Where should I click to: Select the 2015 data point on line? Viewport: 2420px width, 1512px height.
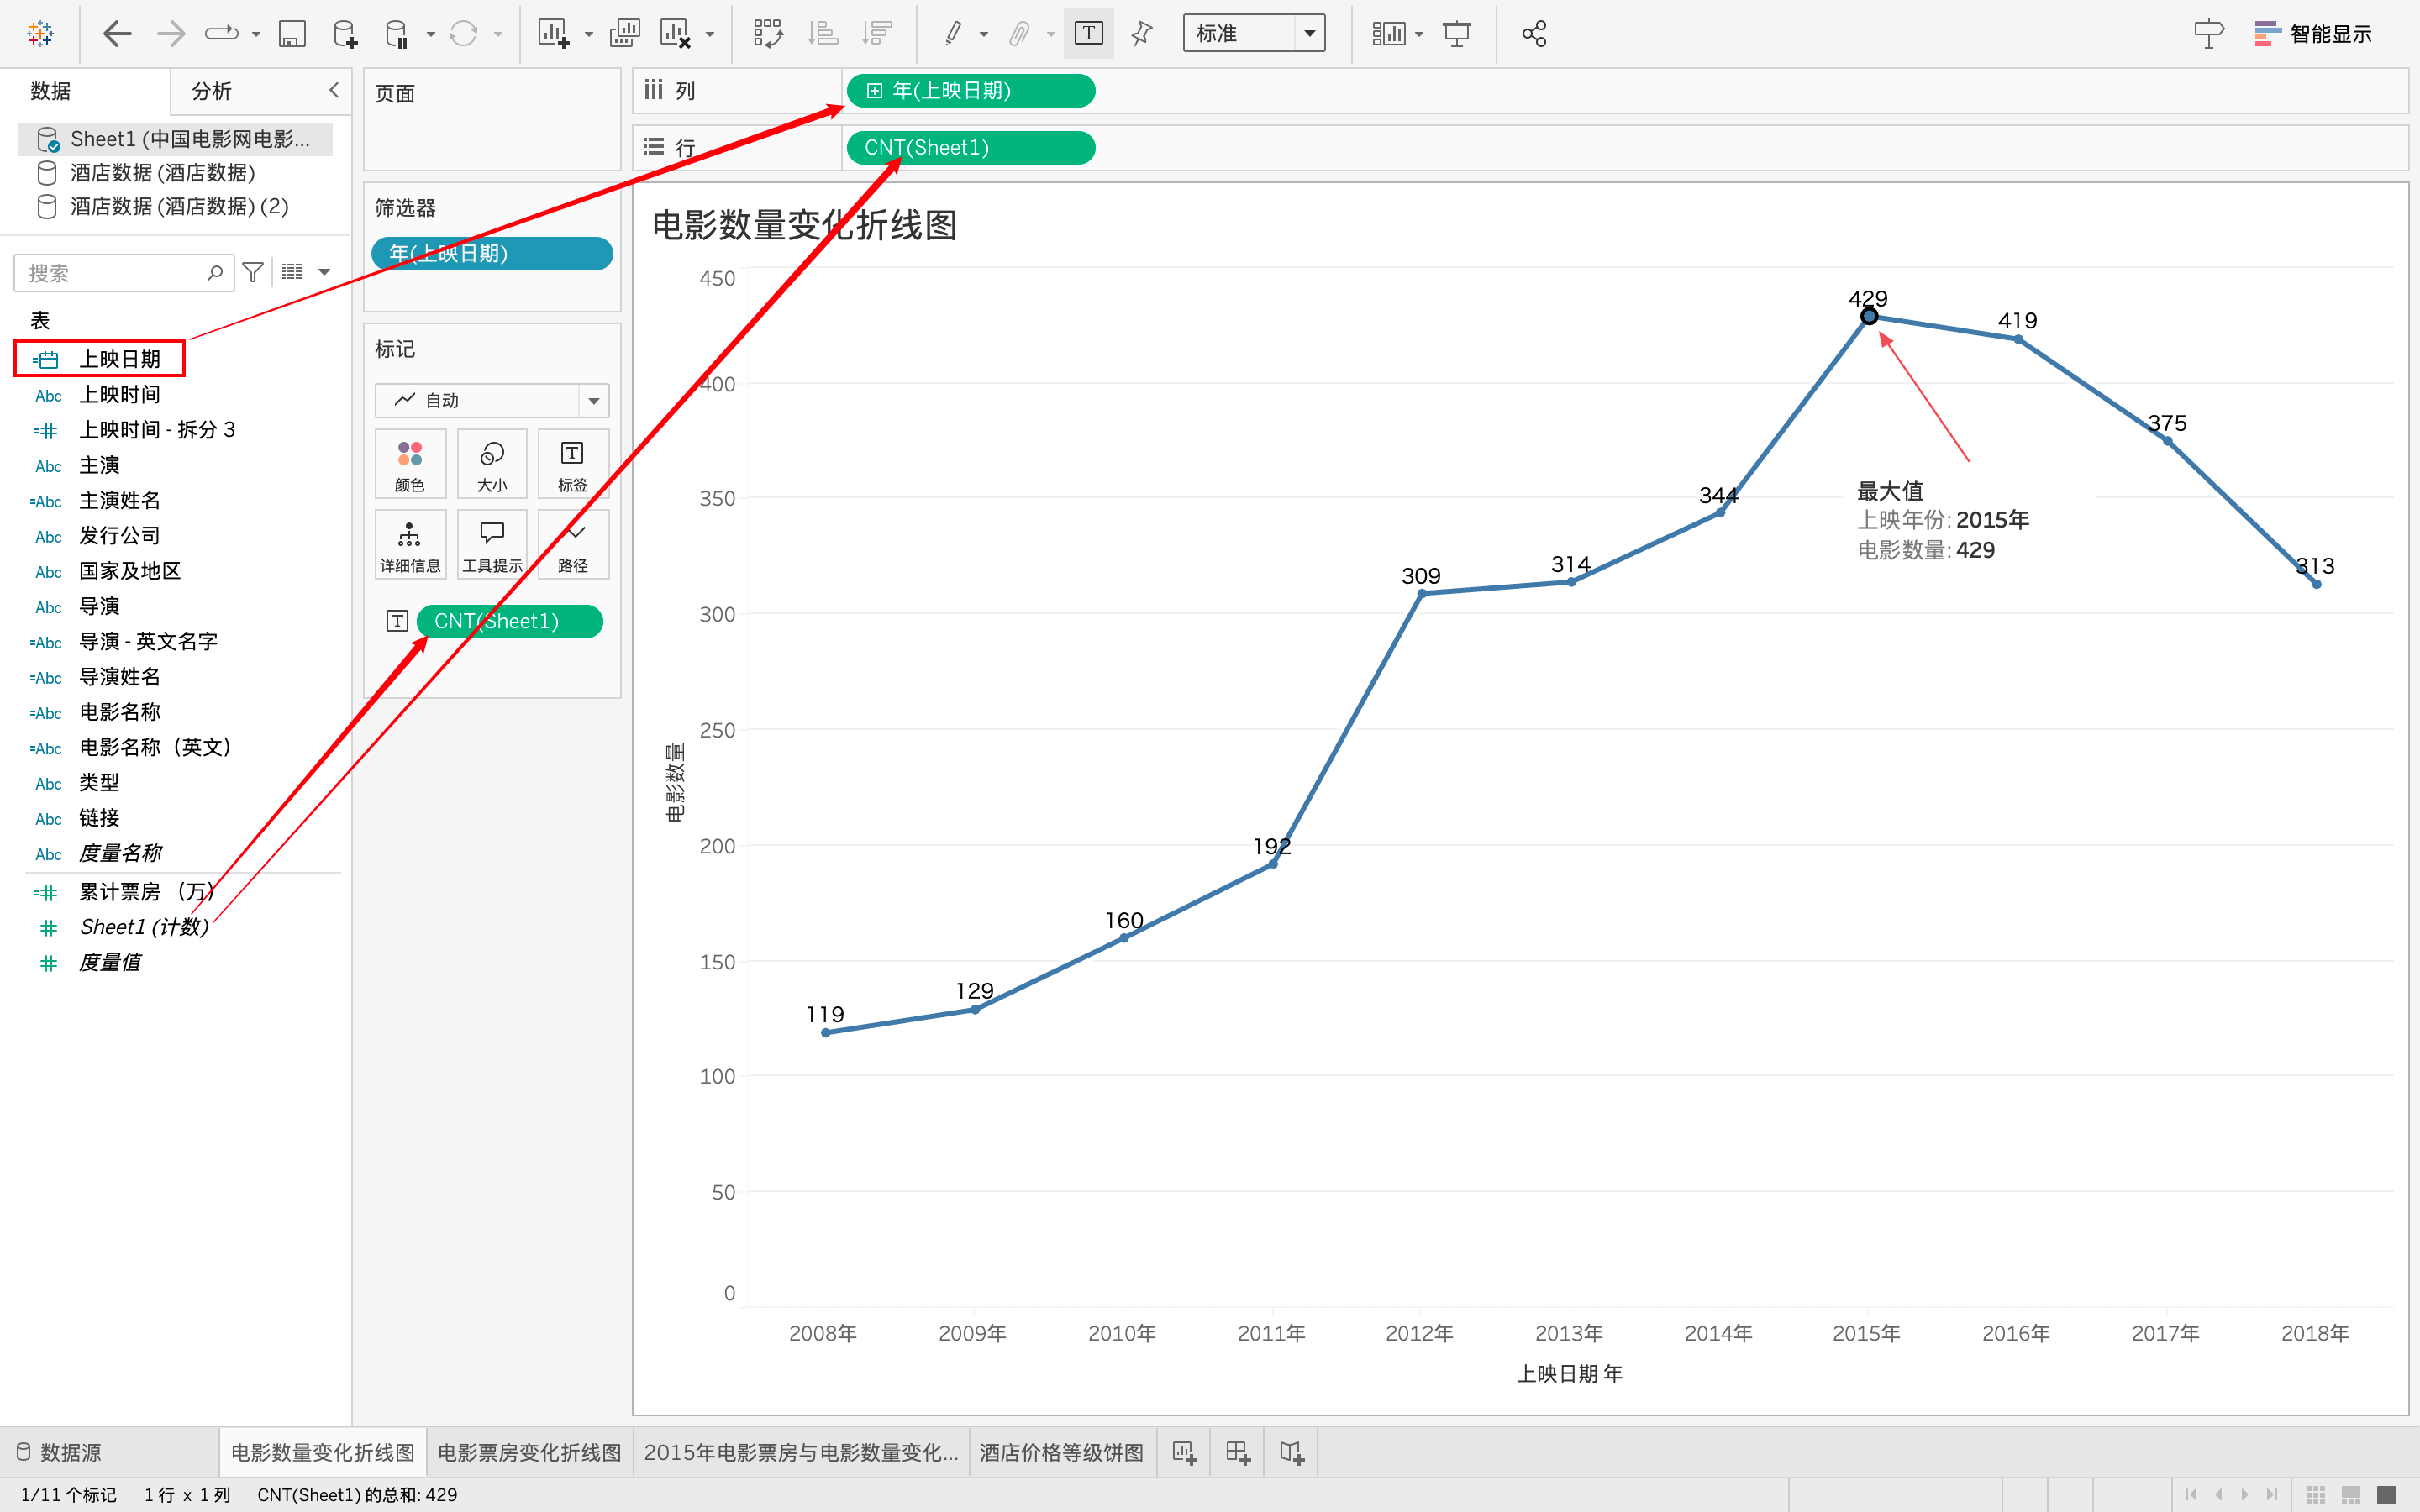pyautogui.click(x=1868, y=317)
